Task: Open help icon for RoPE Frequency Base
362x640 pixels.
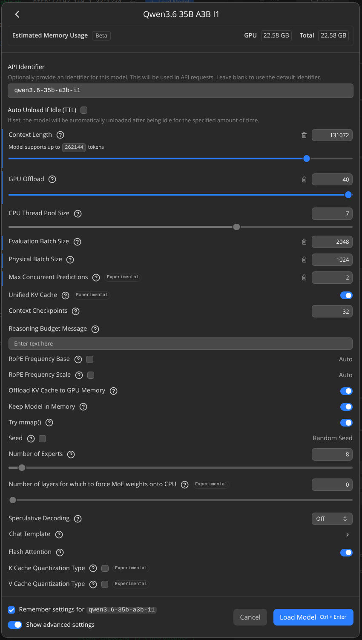Action: tap(78, 359)
